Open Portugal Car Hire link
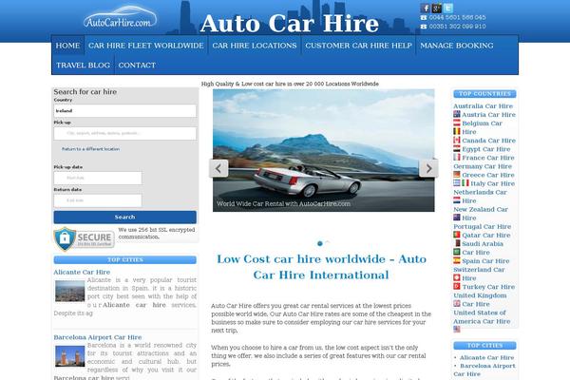 point(482,226)
